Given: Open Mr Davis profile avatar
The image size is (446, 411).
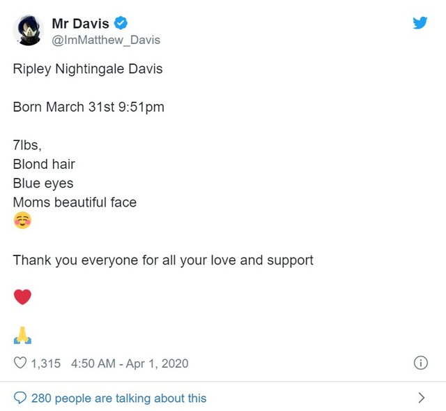Looking at the screenshot, I should (x=29, y=31).
